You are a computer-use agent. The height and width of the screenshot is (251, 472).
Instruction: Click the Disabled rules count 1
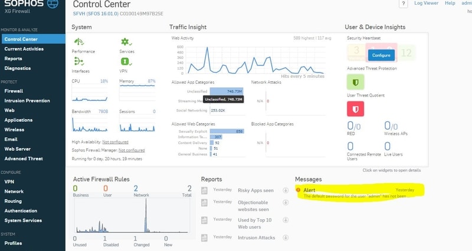point(105,239)
